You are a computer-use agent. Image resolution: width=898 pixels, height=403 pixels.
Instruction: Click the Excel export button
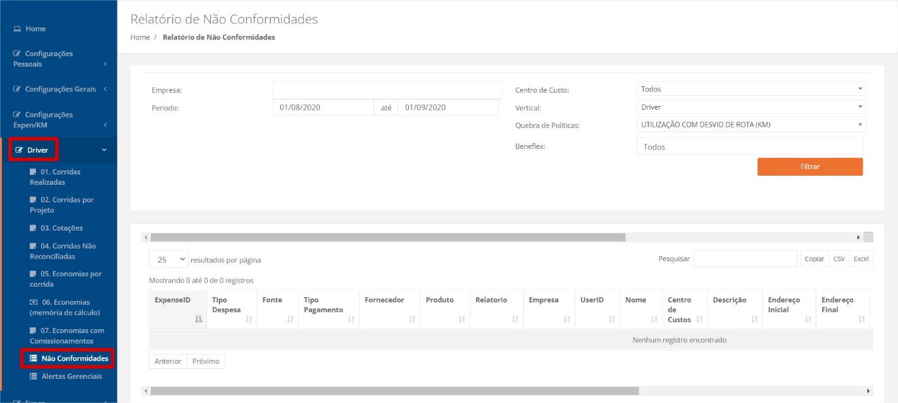pyautogui.click(x=861, y=259)
